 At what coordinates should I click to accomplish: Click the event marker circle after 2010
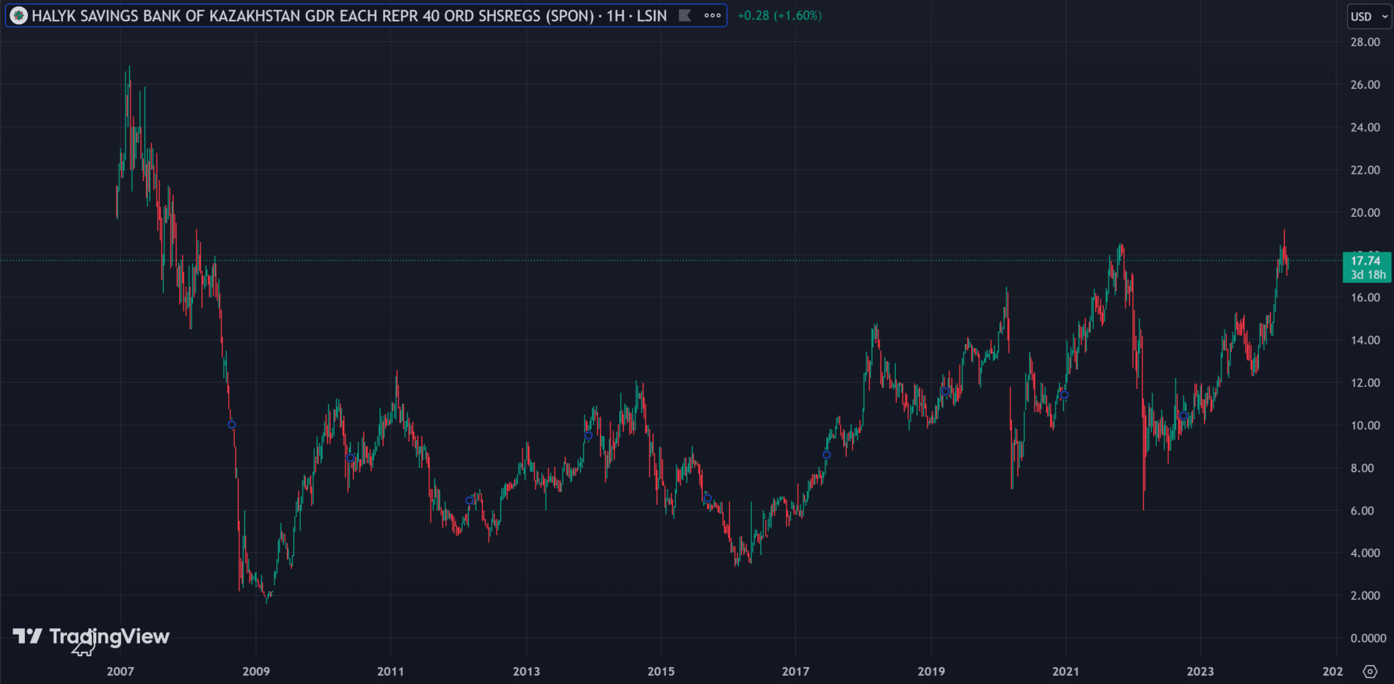350,458
